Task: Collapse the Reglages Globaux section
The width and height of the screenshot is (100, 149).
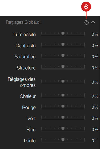Action: (93, 22)
